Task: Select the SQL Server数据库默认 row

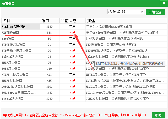Action: 84,93
